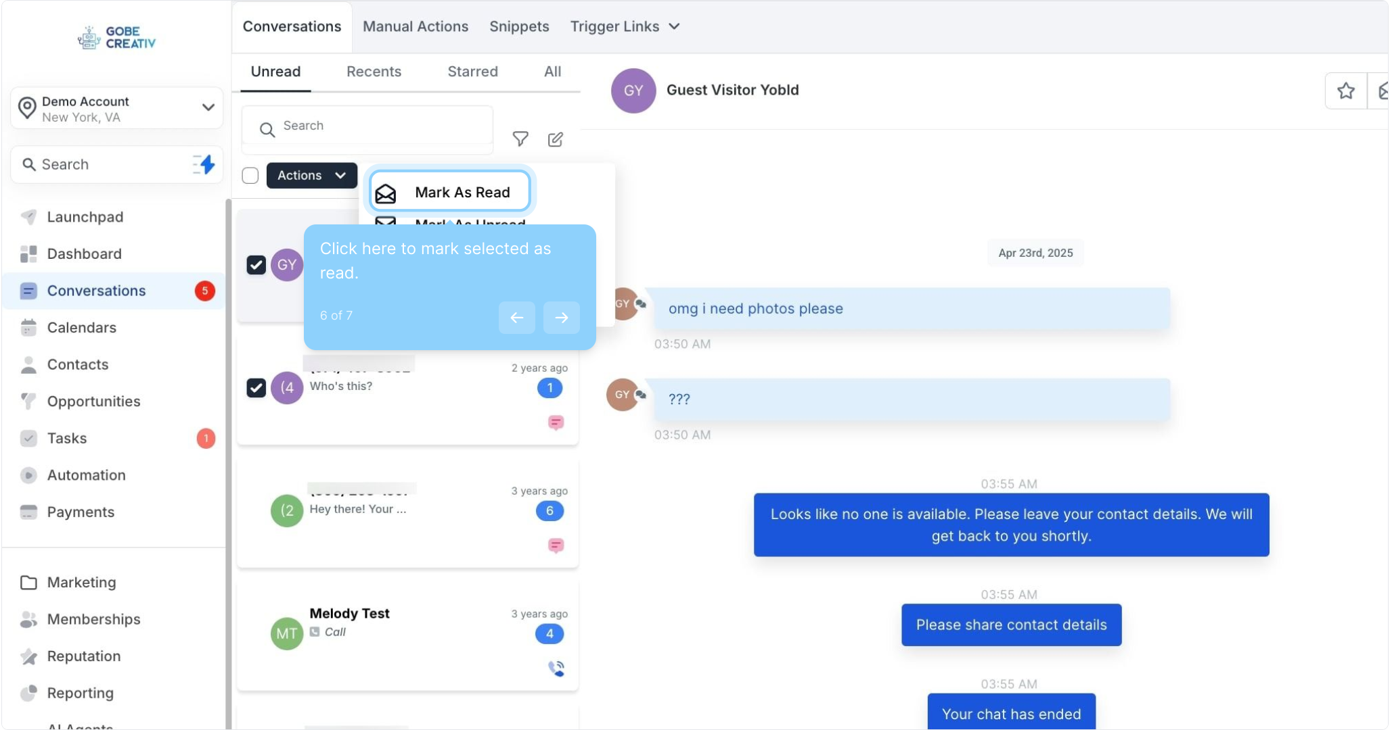Toggle the select-all conversations checkbox
The height and width of the screenshot is (730, 1390).
250,176
